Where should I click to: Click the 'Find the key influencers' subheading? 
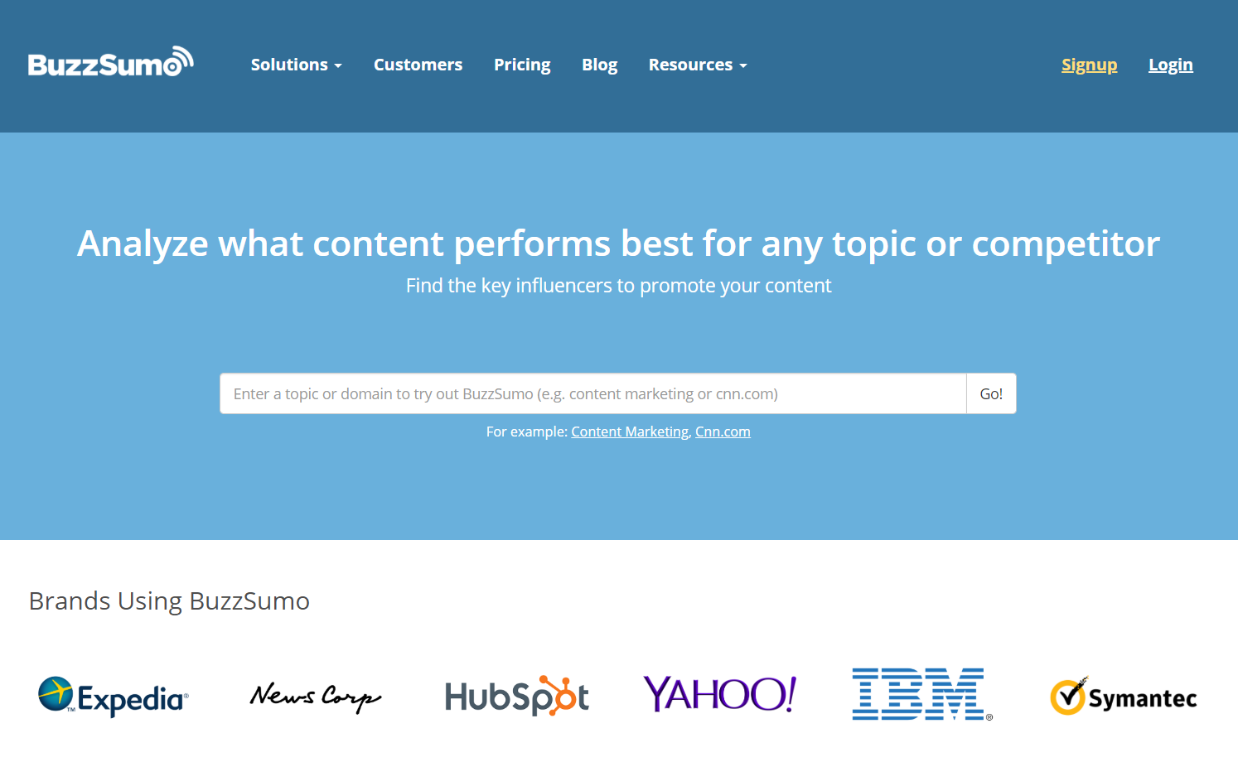618,286
